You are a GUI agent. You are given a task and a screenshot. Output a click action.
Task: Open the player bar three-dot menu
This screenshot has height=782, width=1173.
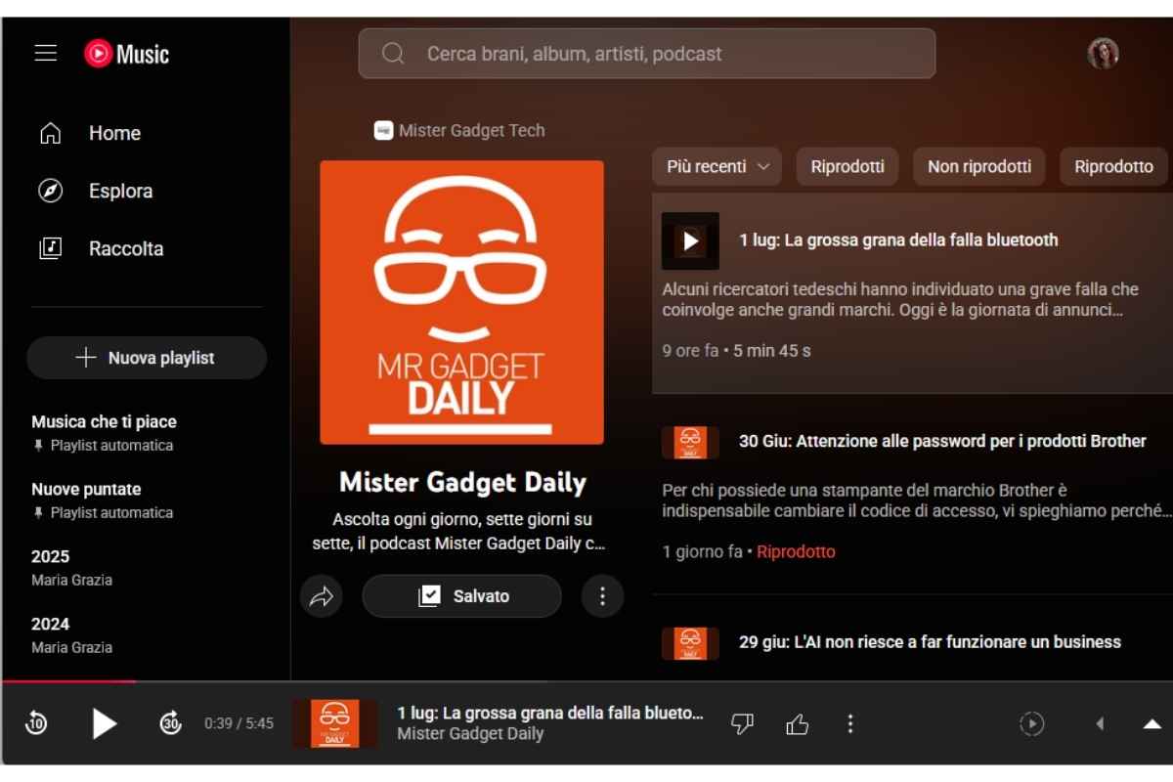coord(850,723)
